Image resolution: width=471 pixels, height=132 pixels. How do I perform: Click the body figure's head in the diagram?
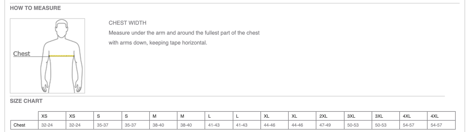point(62,29)
